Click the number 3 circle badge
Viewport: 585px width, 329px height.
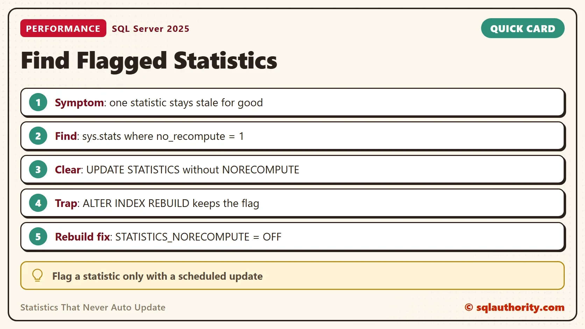(x=38, y=170)
